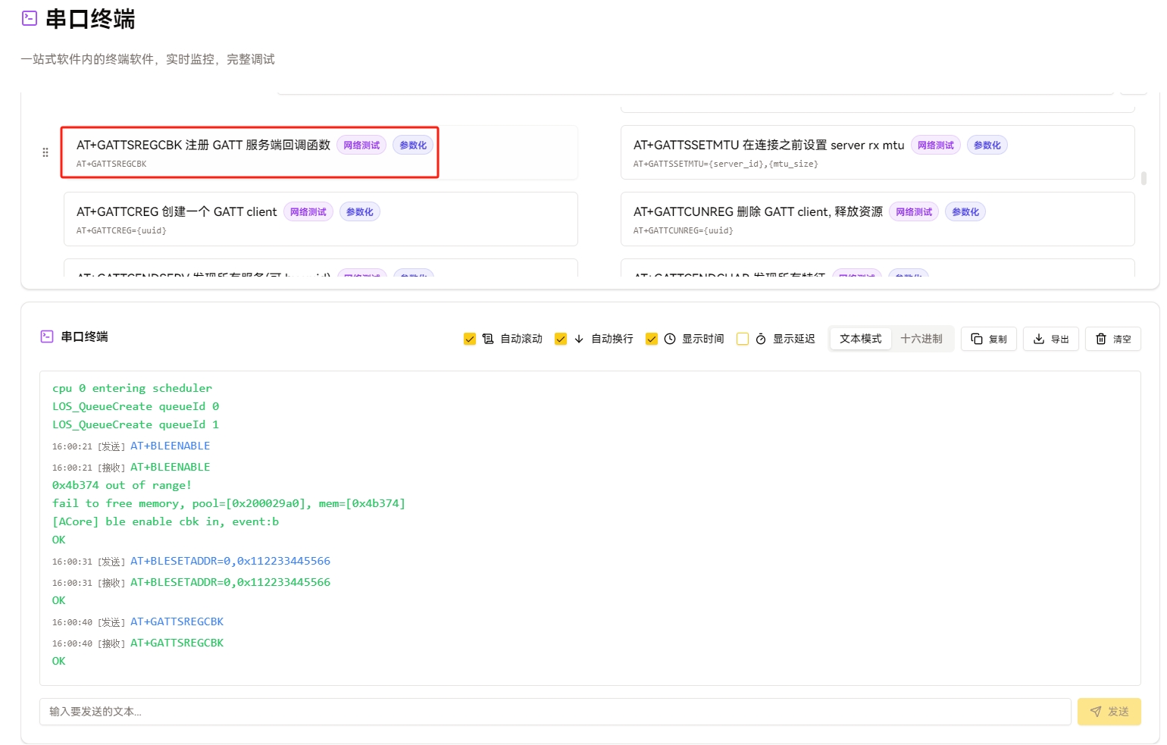This screenshot has width=1167, height=745.
Task: Click the command list vertical scrollbar thumb
Action: click(x=1144, y=178)
